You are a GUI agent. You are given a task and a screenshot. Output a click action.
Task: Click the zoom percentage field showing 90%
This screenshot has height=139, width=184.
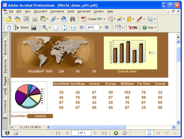pyautogui.click(x=93, y=28)
